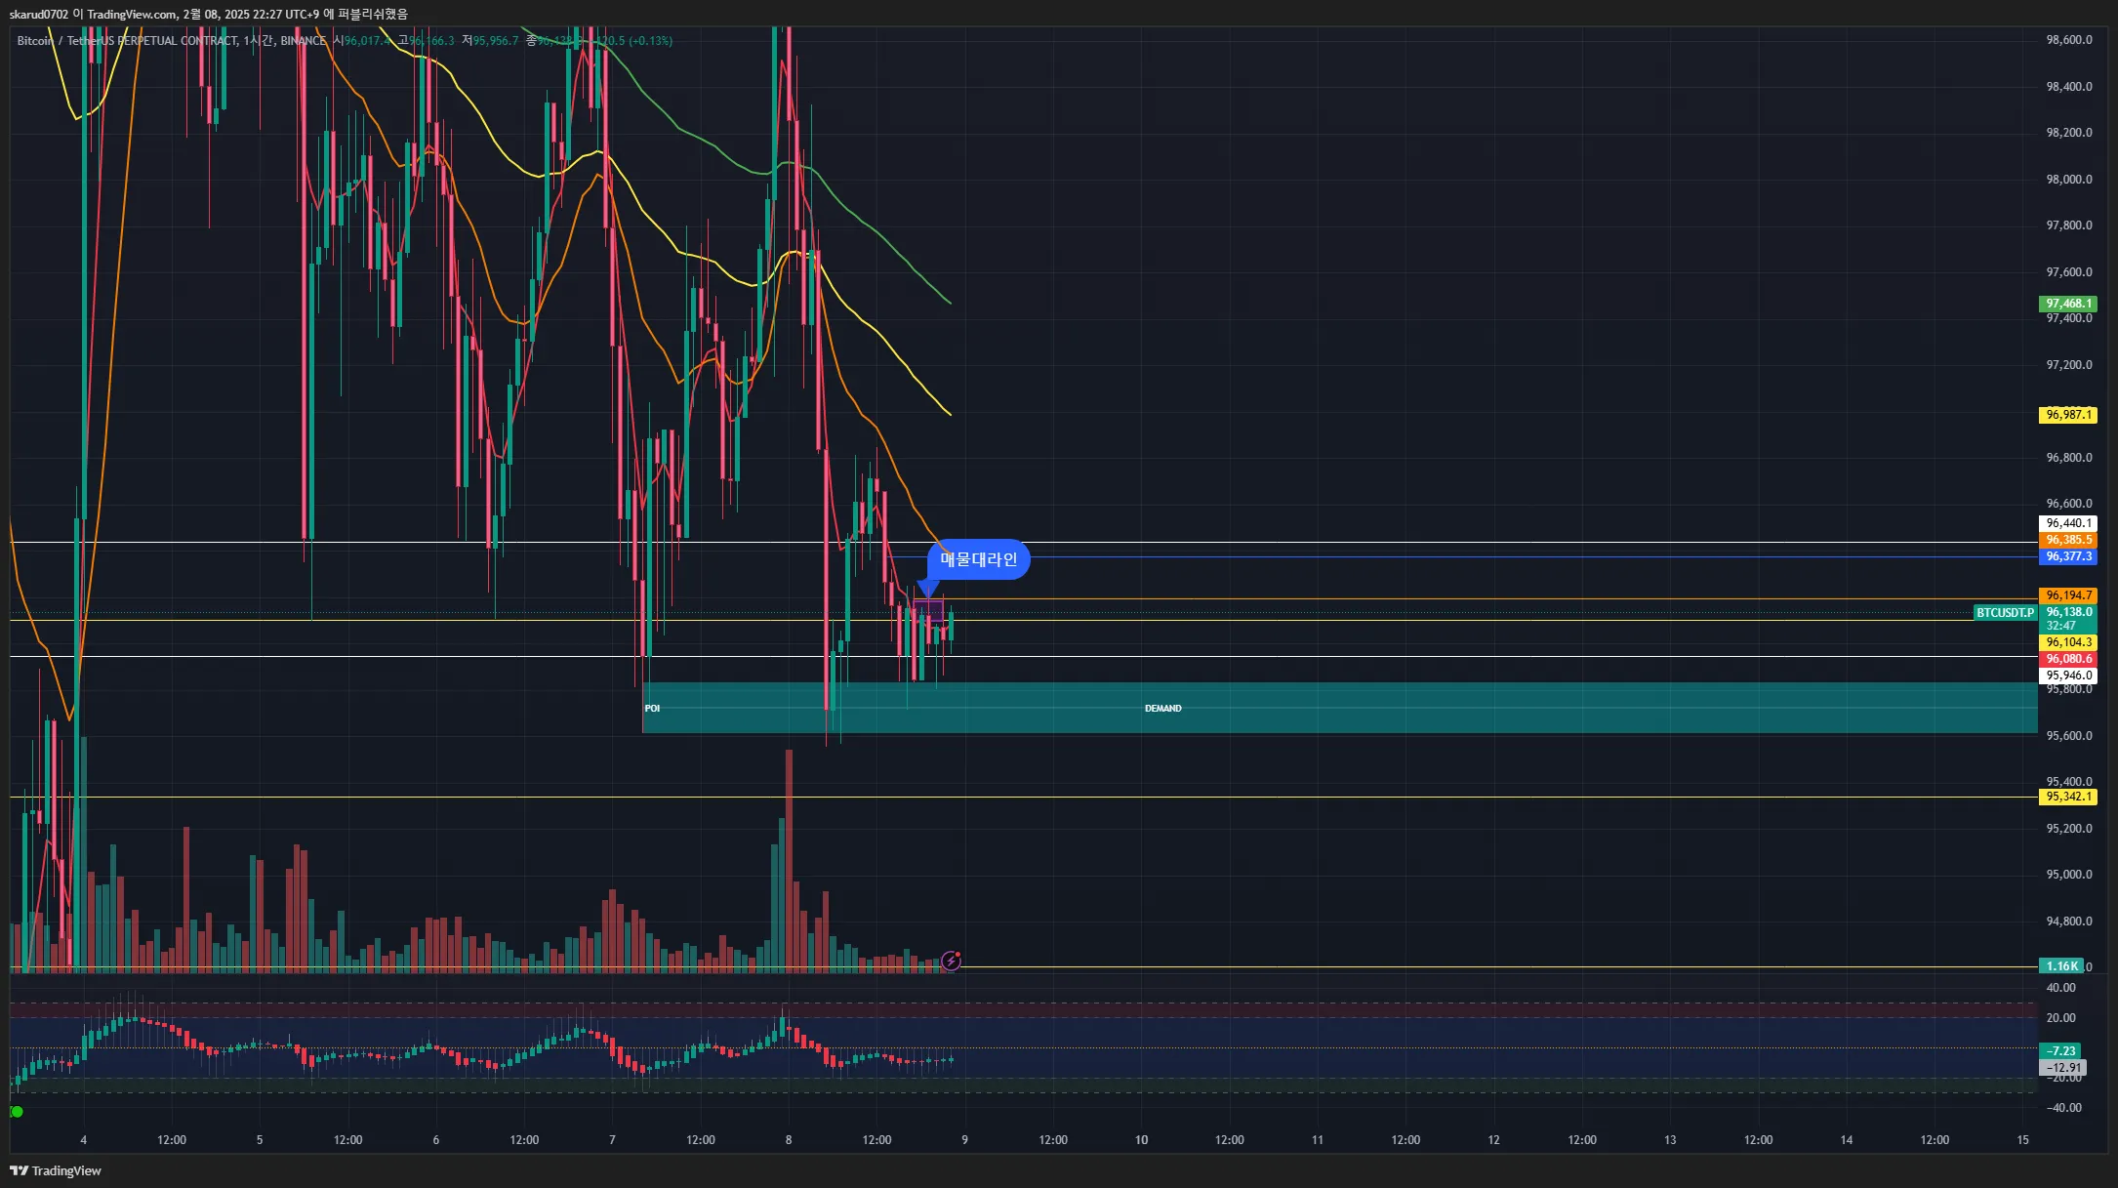Click date 8 on the time axis
2118x1188 pixels.
click(789, 1140)
